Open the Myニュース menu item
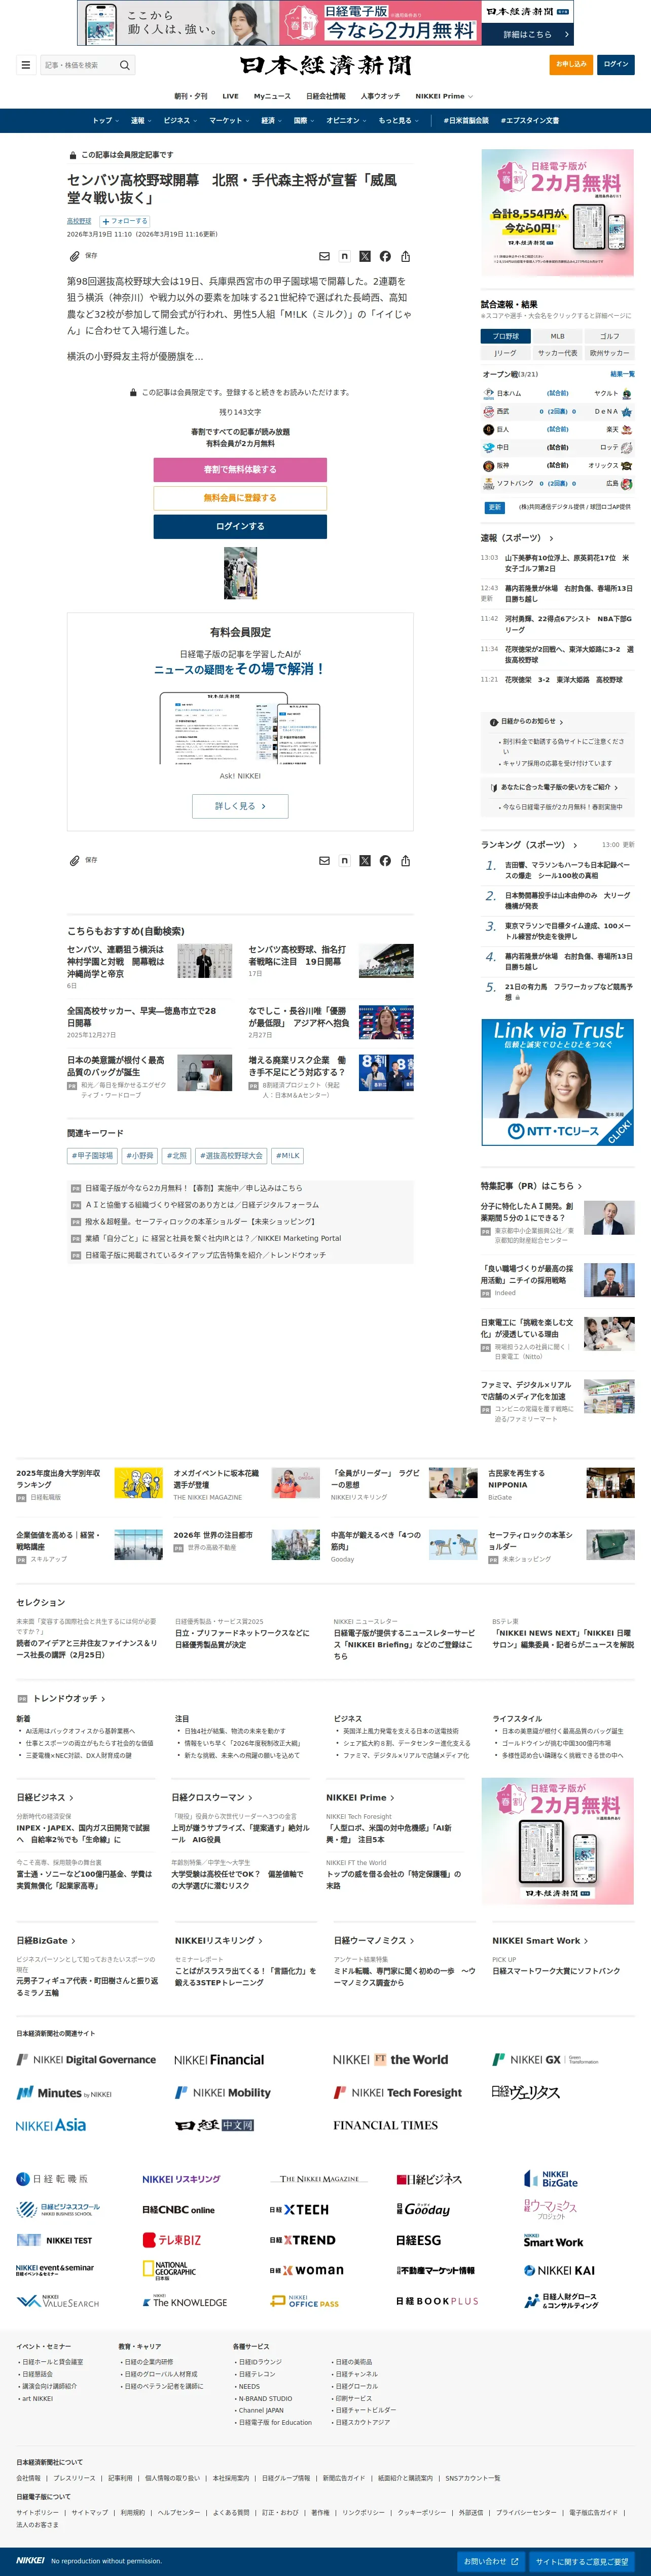The width and height of the screenshot is (651, 2576). point(272,96)
